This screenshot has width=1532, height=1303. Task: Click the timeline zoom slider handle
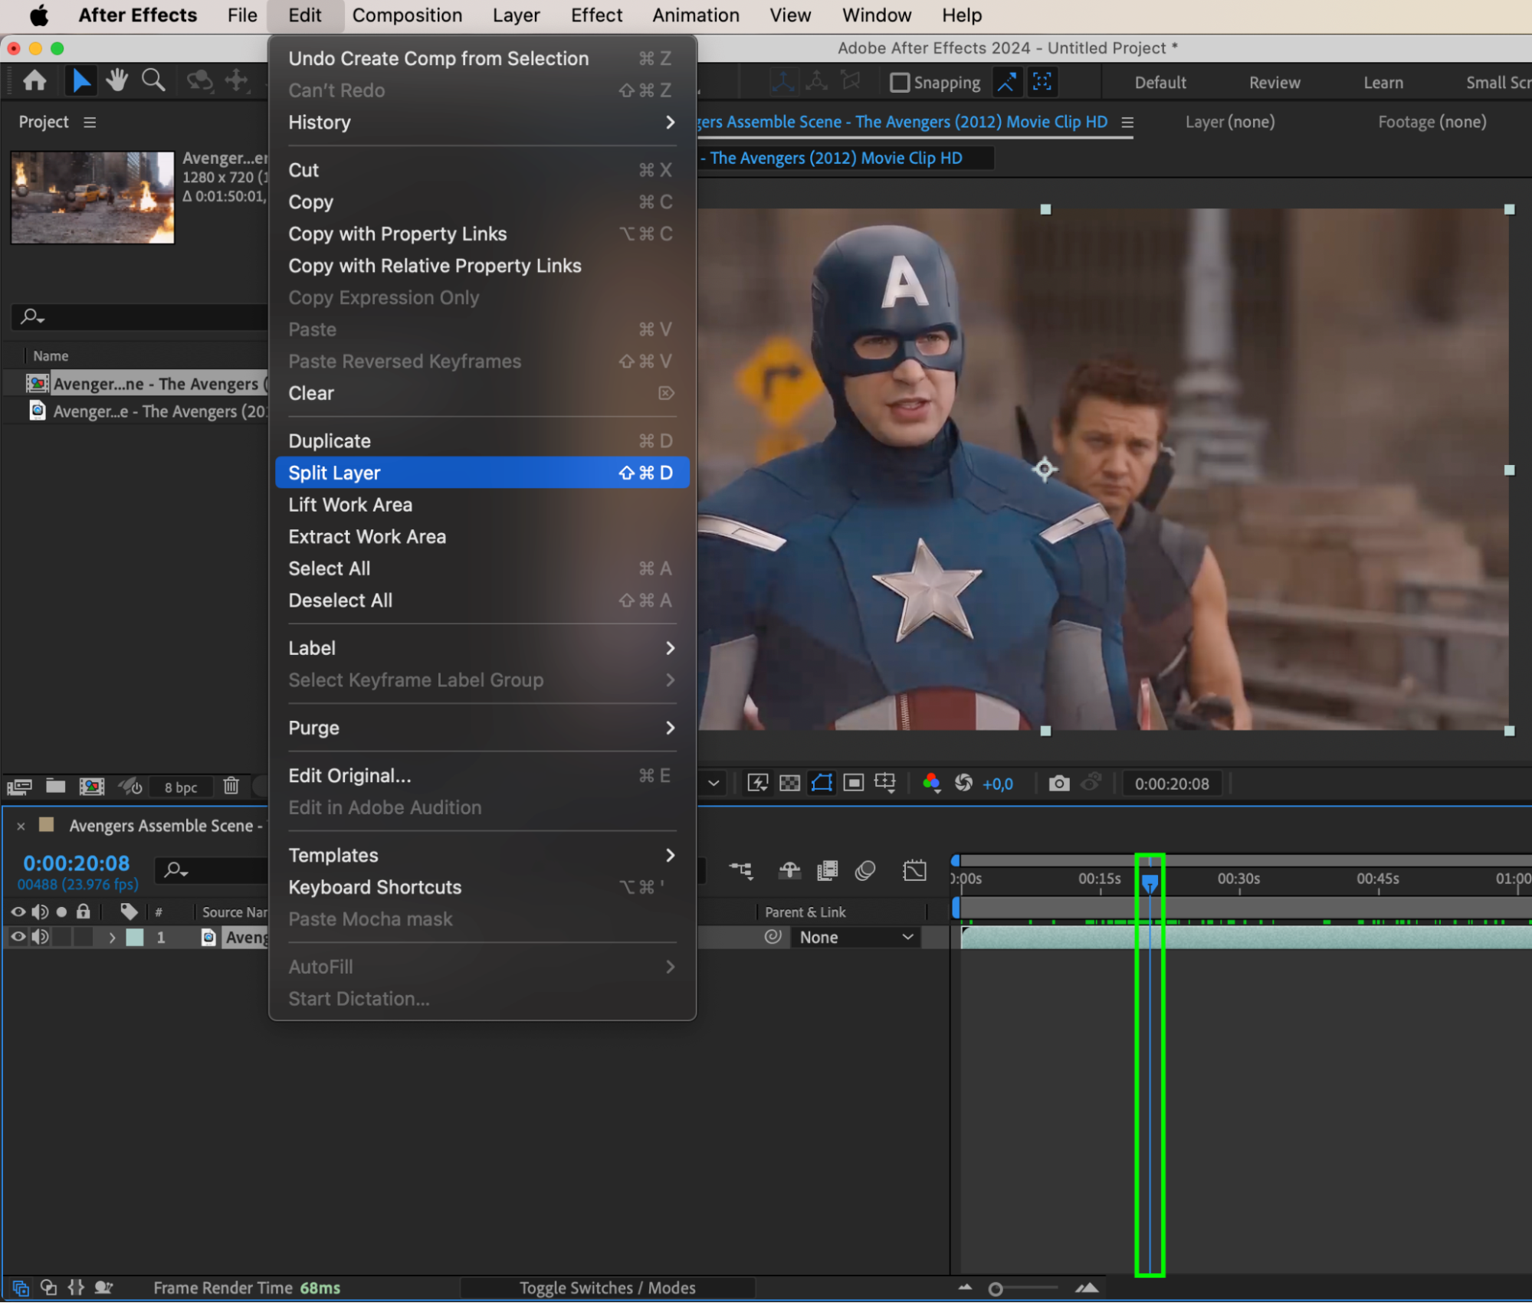(996, 1289)
